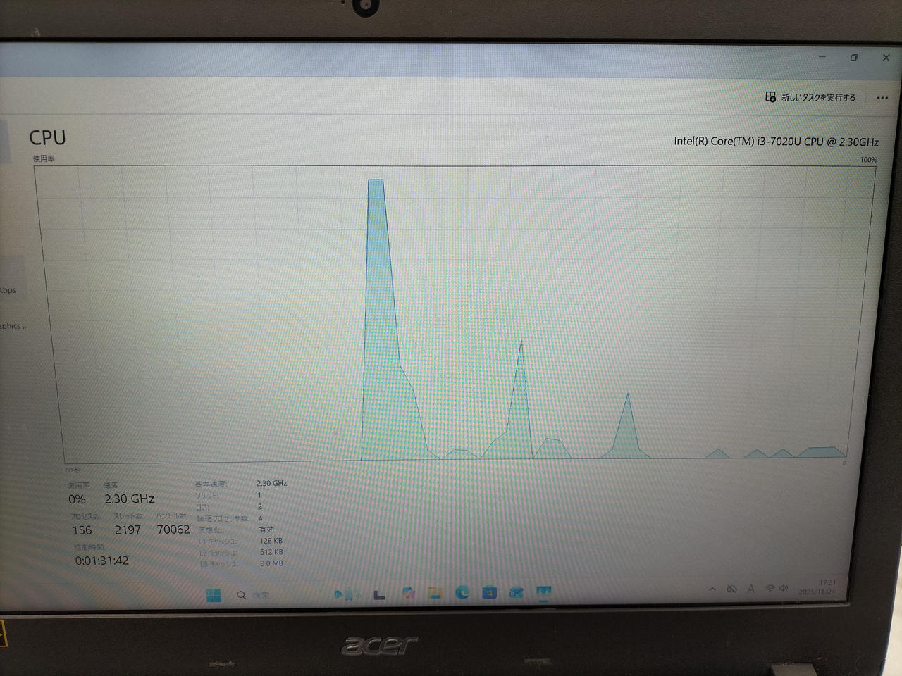
Task: Restore down the Task Manager window
Action: (x=853, y=58)
